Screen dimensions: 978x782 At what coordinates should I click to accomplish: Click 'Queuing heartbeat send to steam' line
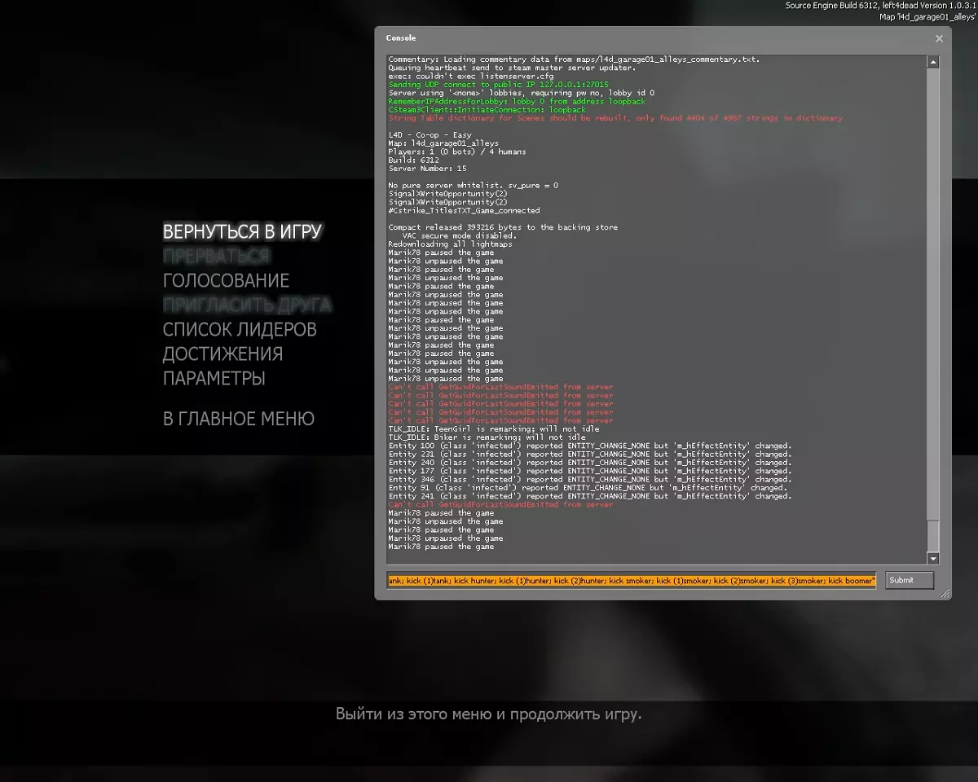tap(513, 68)
